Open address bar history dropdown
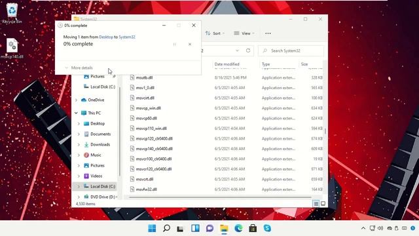This screenshot has width=419, height=236. click(237, 50)
